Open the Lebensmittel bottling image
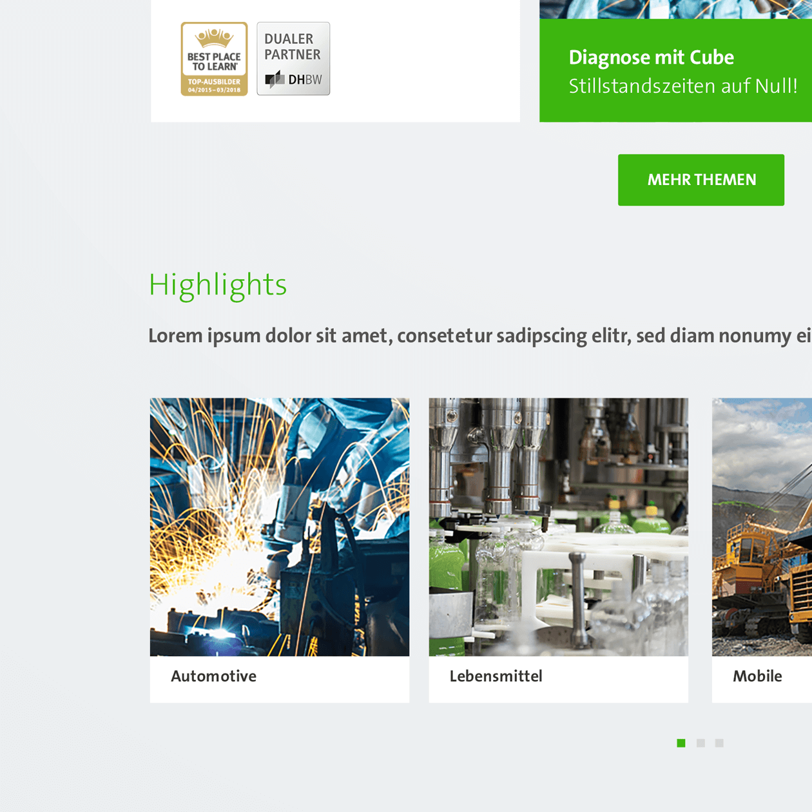The height and width of the screenshot is (812, 812). tap(559, 527)
